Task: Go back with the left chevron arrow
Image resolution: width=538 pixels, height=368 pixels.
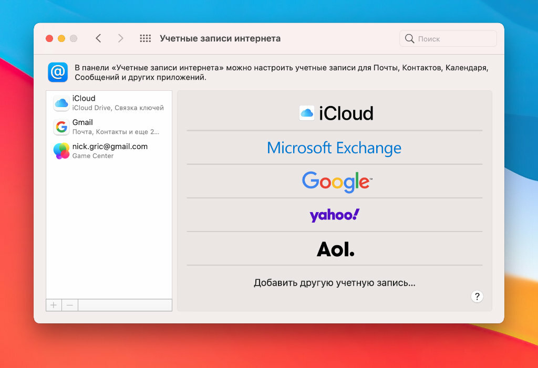Action: point(98,38)
